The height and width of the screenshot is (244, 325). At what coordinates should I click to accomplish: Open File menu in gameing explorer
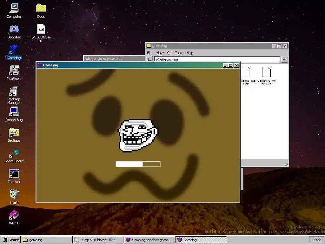pos(150,53)
